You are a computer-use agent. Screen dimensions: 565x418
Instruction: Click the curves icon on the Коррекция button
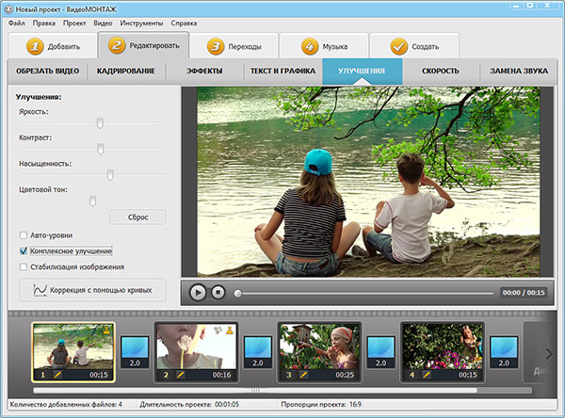pos(40,290)
